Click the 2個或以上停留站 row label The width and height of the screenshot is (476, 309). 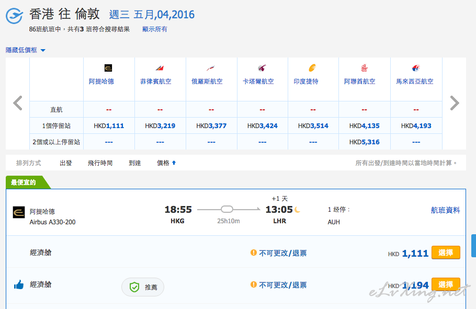click(x=56, y=142)
